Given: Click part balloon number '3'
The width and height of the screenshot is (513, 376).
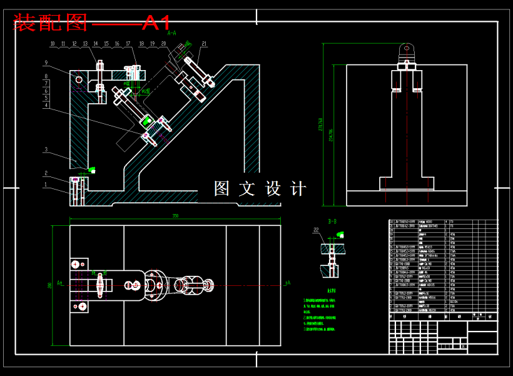Looking at the screenshot, I should tap(46, 150).
